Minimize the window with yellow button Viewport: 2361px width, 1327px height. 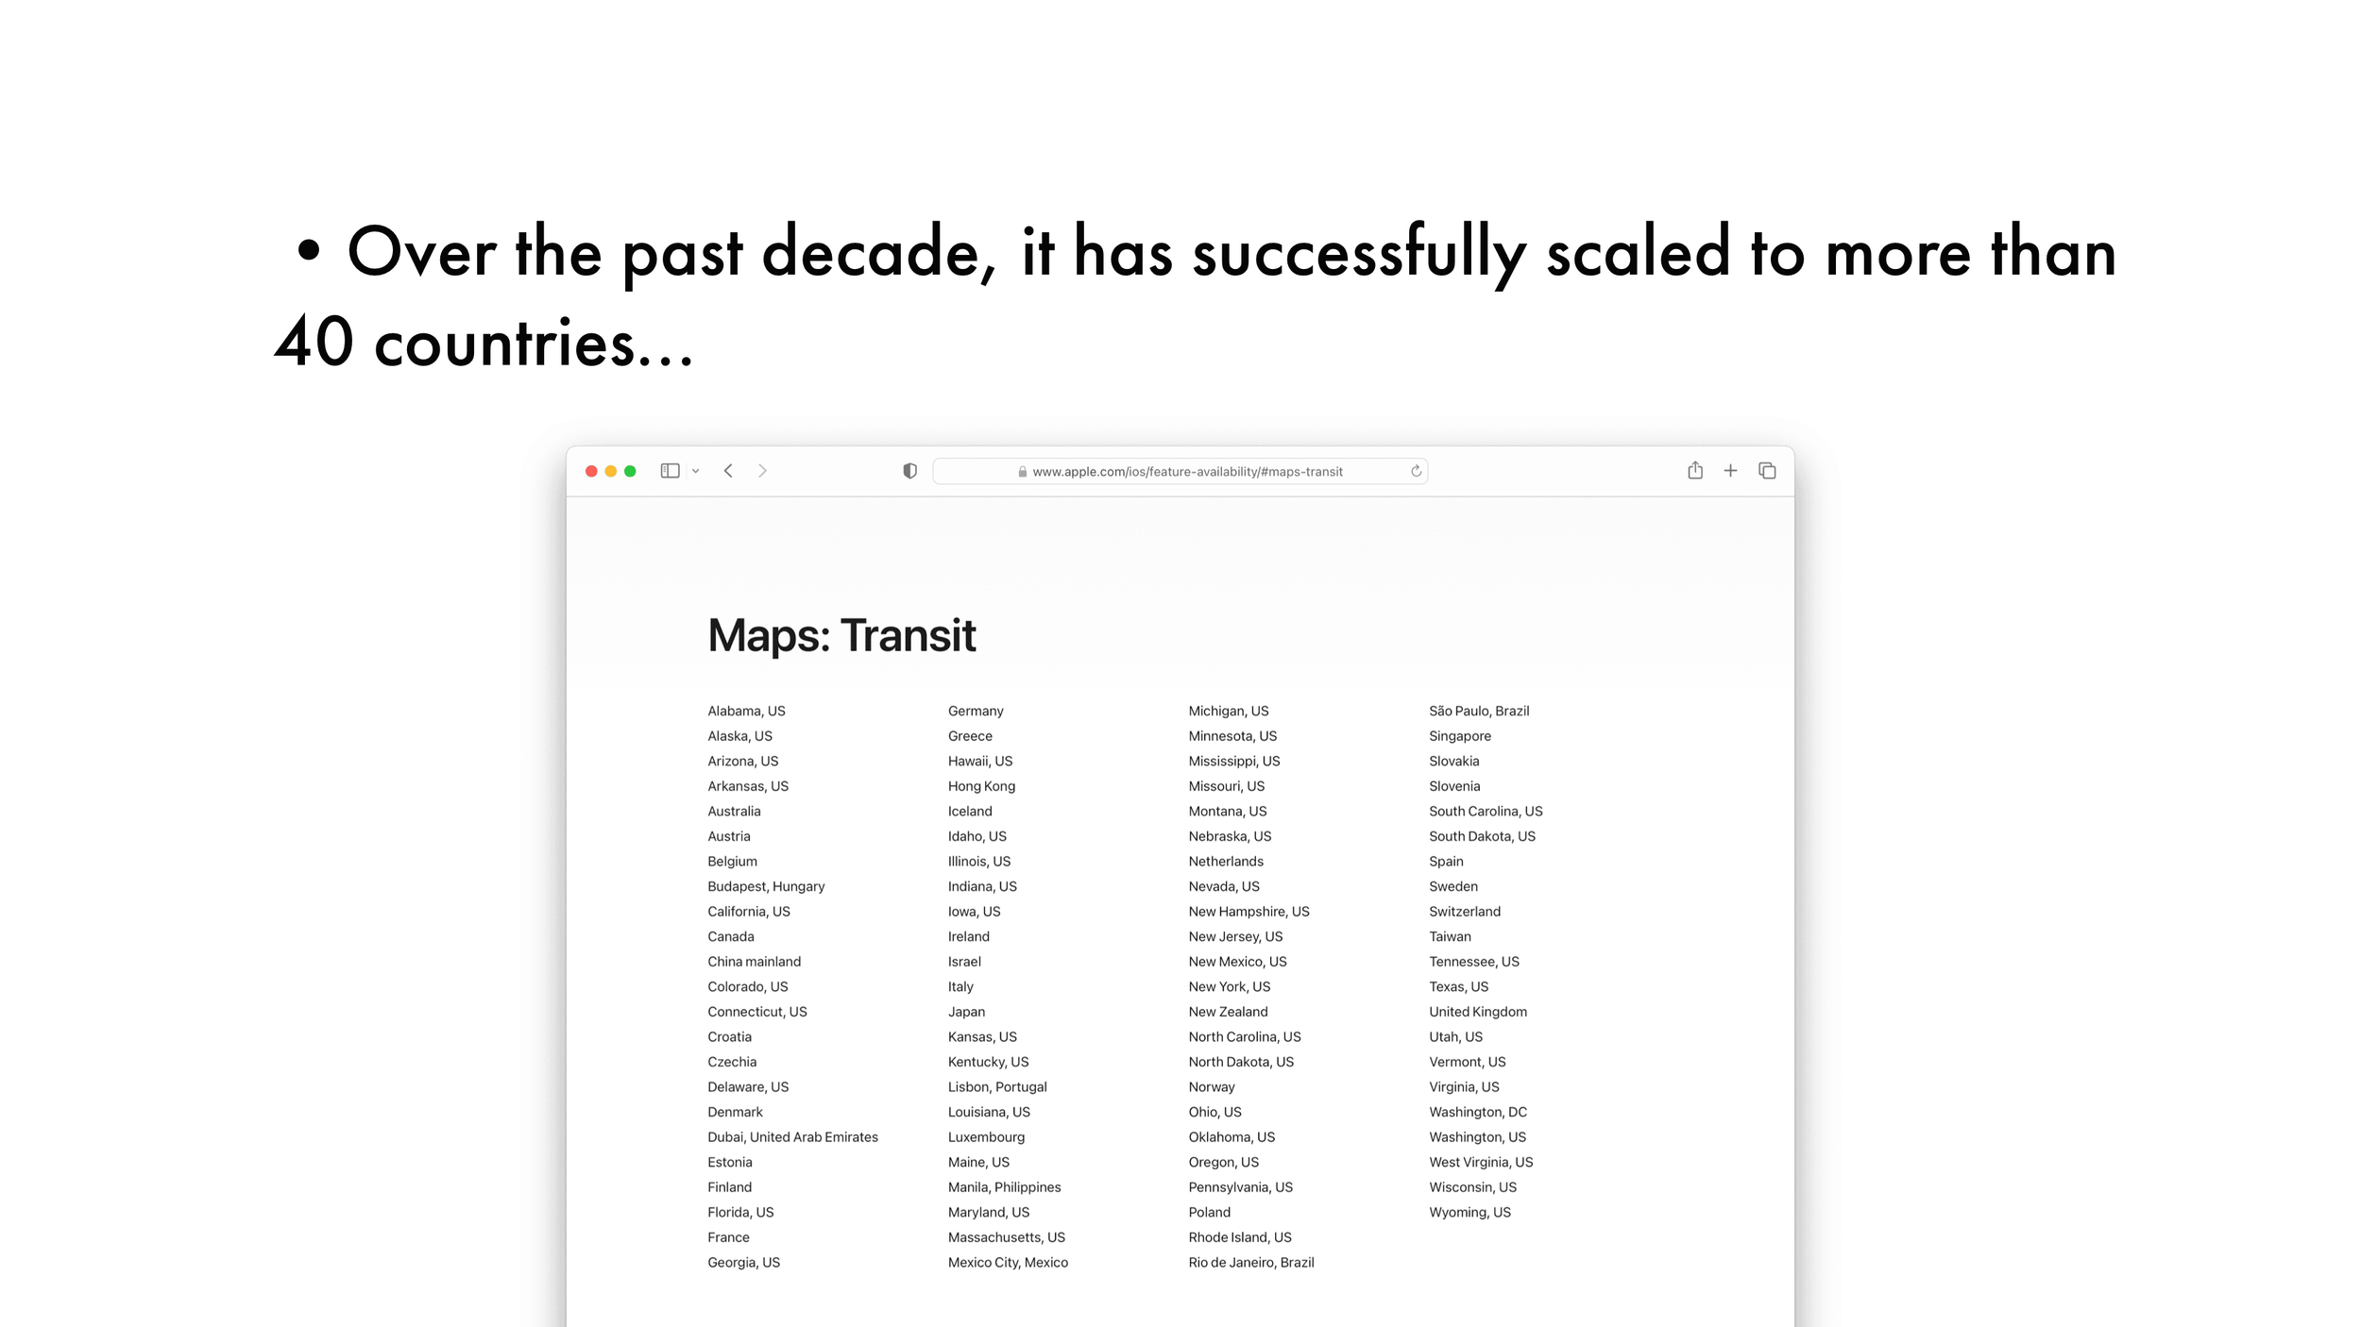[611, 471]
